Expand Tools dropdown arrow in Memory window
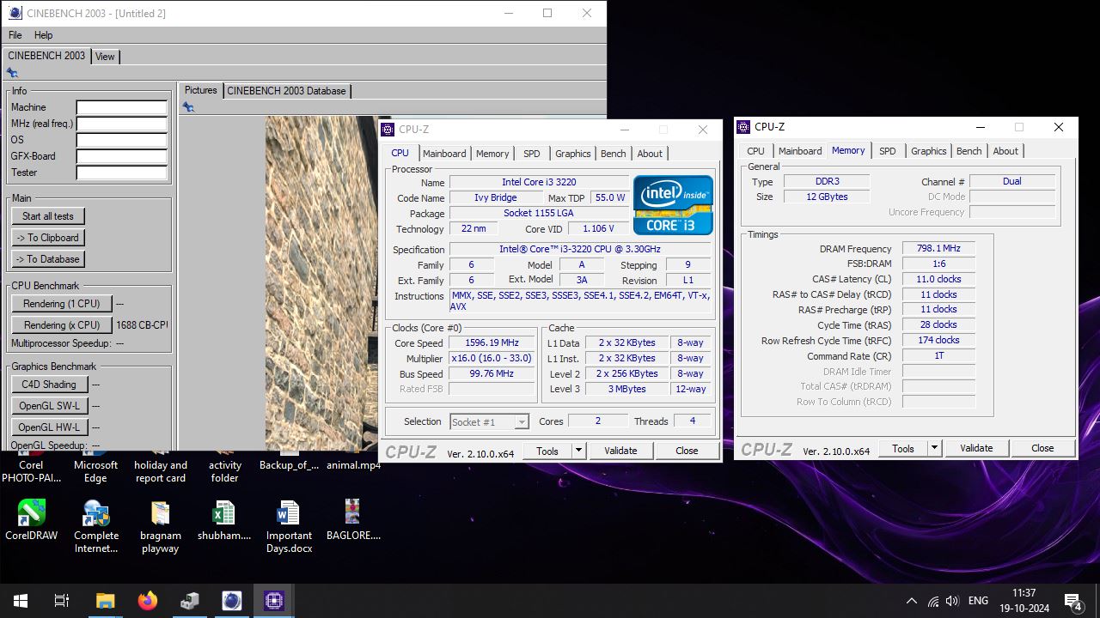 point(934,448)
